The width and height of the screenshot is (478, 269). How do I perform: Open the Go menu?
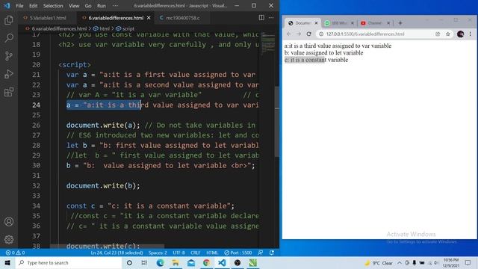click(x=88, y=5)
